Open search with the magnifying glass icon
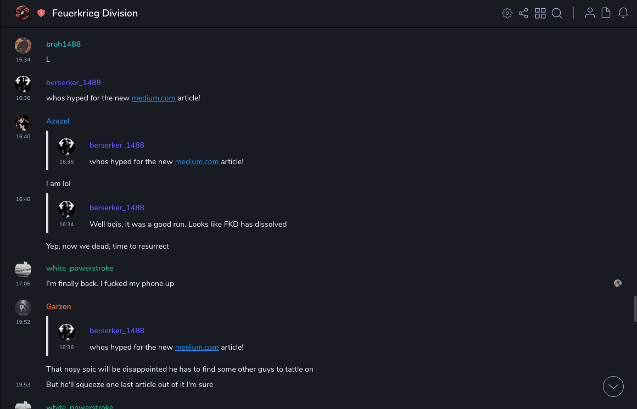Viewport: 637px width, 409px height. click(x=557, y=13)
